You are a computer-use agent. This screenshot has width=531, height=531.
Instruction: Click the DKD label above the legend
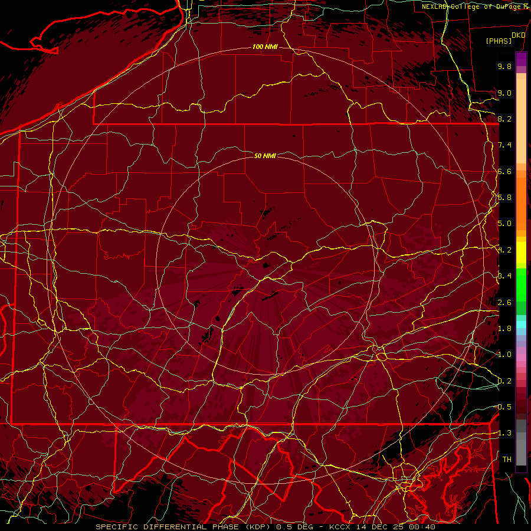519,35
